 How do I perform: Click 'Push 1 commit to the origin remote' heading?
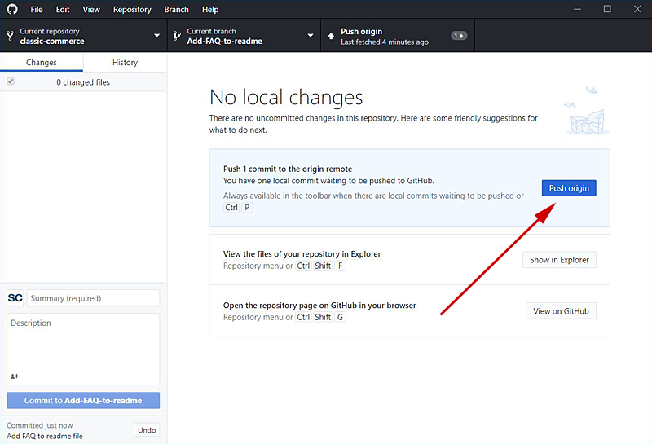coord(288,169)
